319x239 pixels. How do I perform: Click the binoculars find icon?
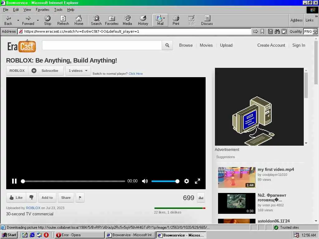pos(277,31)
